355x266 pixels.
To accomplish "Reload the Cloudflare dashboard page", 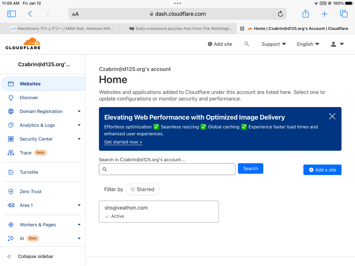I will pos(280,14).
